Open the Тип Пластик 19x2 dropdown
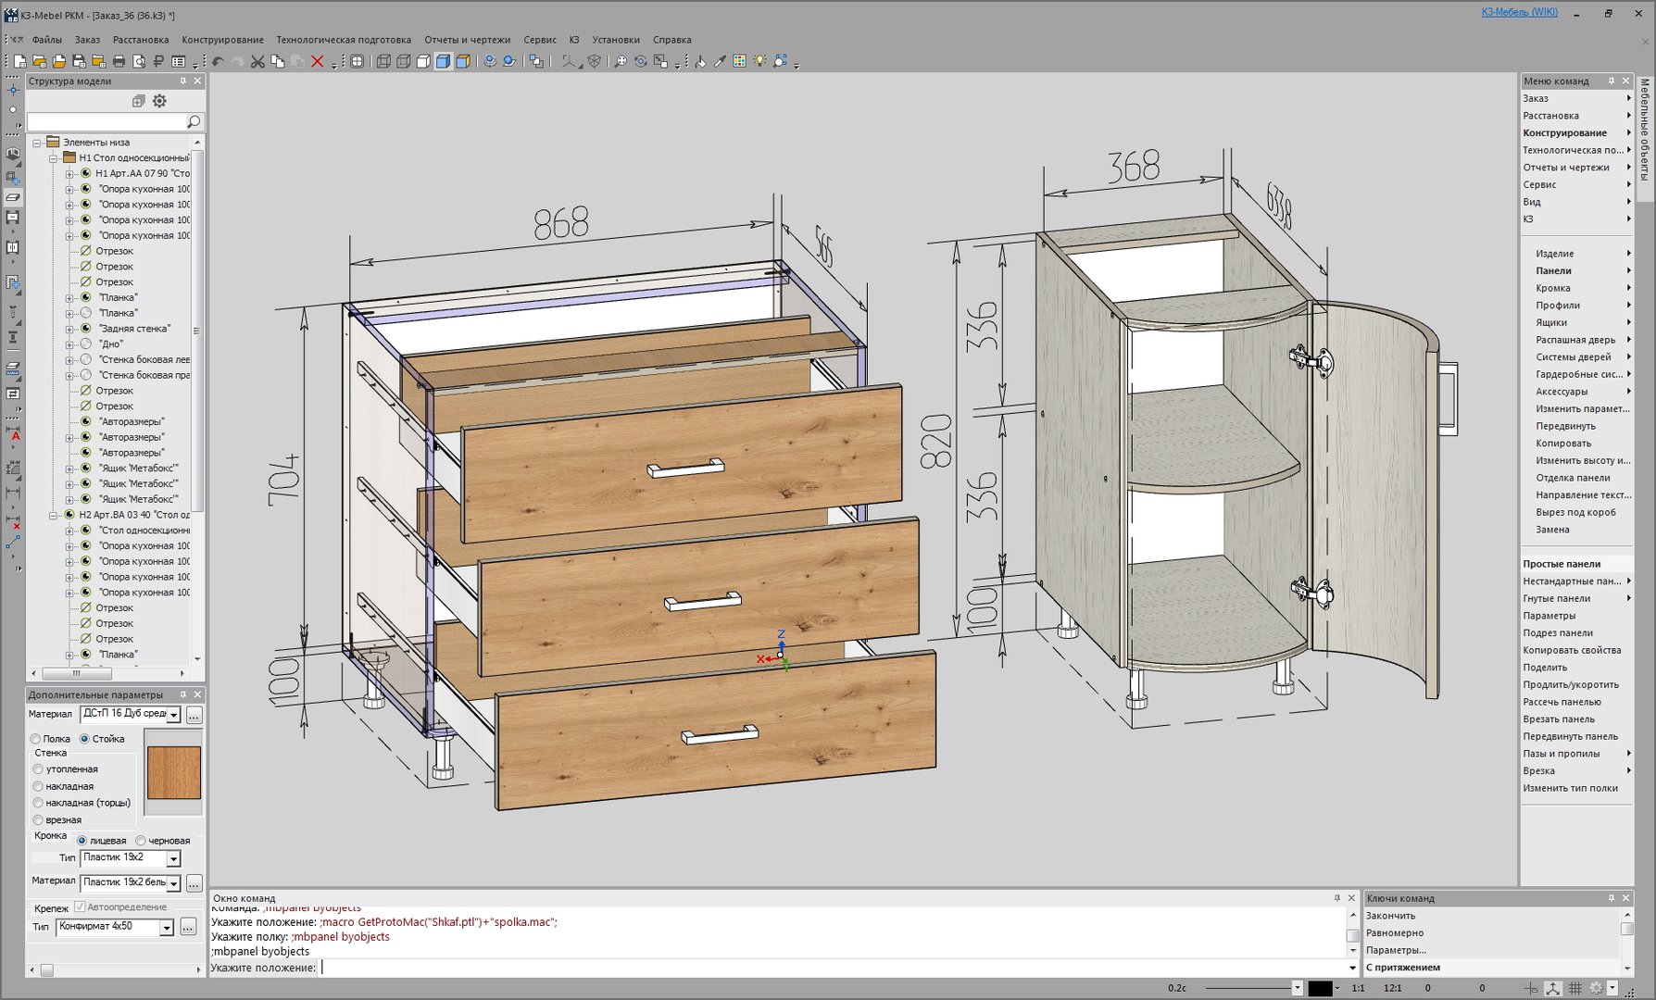The height and width of the screenshot is (1000, 1656). 173,858
